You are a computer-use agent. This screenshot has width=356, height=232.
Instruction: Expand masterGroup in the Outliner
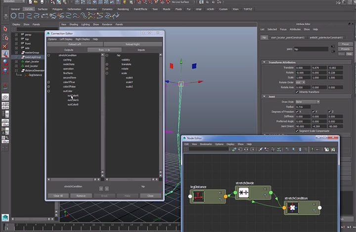click(16, 52)
